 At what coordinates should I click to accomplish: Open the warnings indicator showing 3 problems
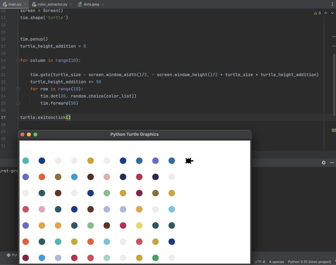(x=317, y=13)
